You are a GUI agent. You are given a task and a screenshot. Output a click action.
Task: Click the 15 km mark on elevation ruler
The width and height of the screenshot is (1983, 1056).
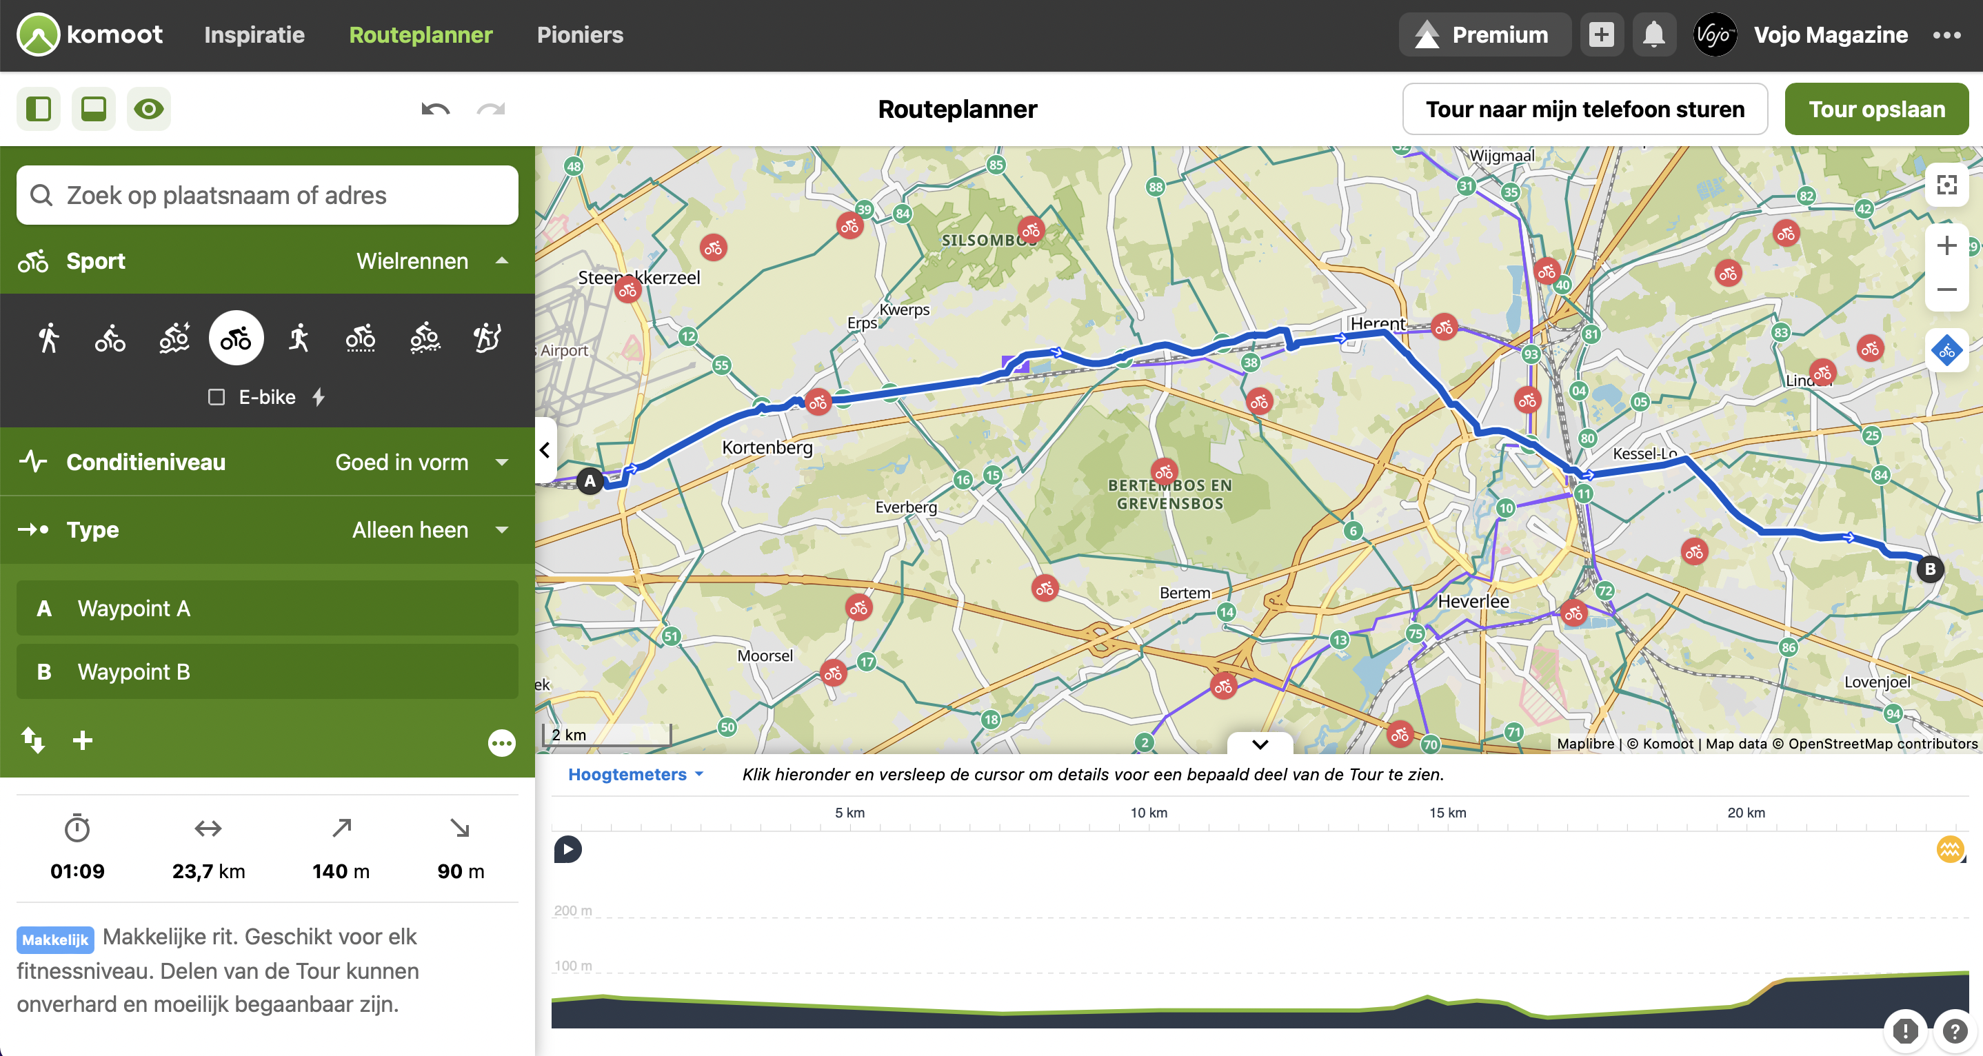[x=1447, y=813]
